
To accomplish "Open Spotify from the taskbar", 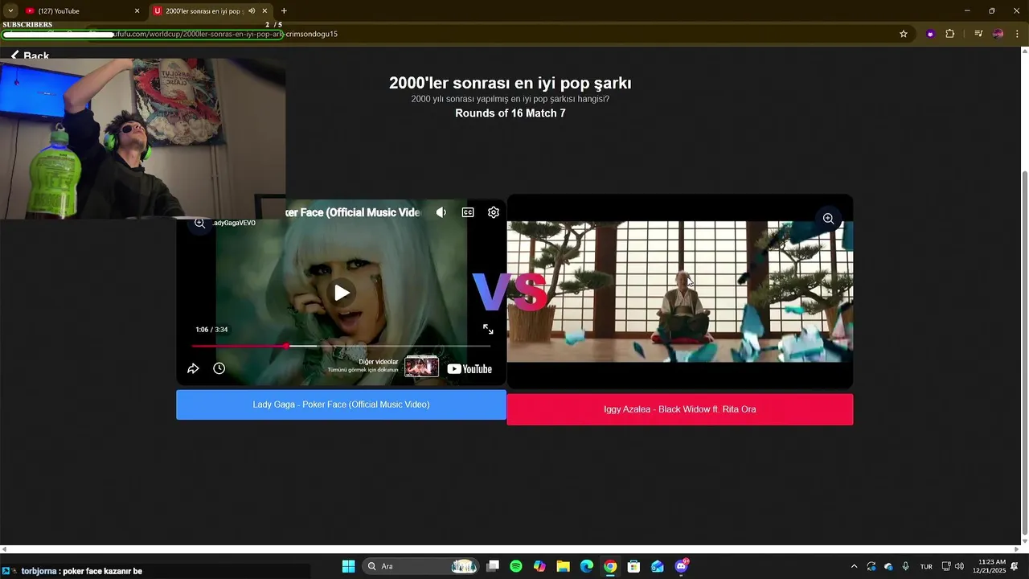I will coord(516,566).
